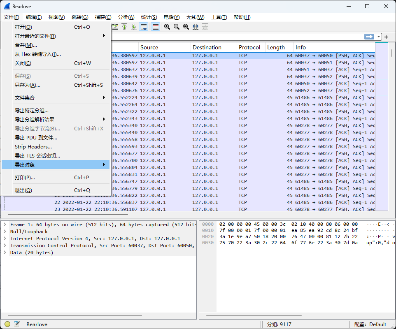Reset text to normal size
The image size is (396, 329).
186,27
